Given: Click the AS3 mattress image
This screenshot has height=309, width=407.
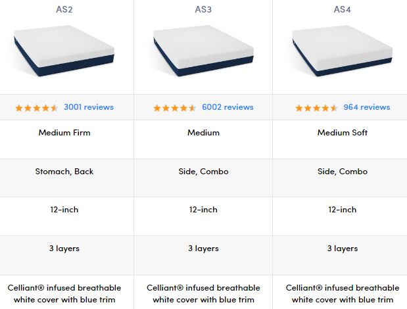Looking at the screenshot, I should pyautogui.click(x=203, y=51).
